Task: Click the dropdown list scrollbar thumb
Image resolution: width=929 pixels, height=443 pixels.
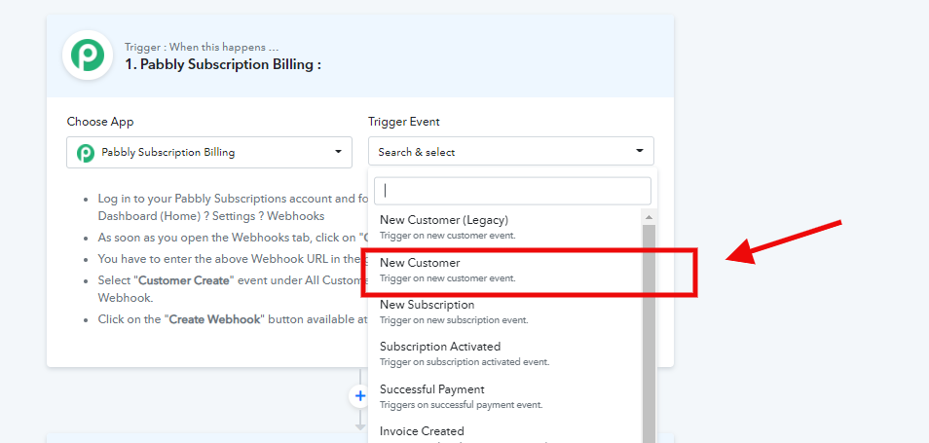Action: tap(649, 335)
